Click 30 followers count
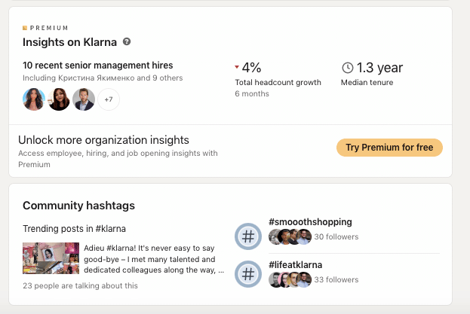Screen dimensions: 470x314 pos(336,237)
